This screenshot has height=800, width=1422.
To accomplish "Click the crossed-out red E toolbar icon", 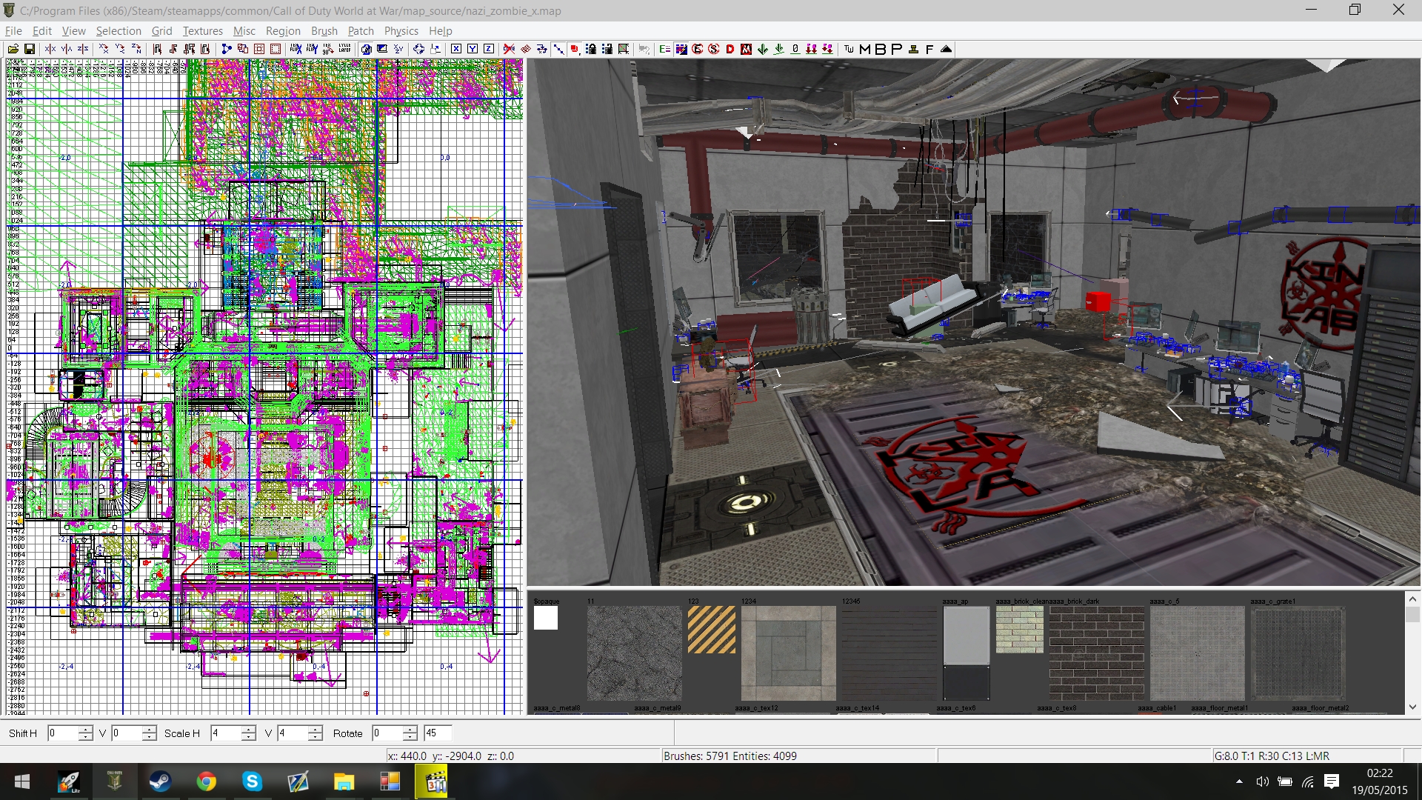I will pos(698,49).
